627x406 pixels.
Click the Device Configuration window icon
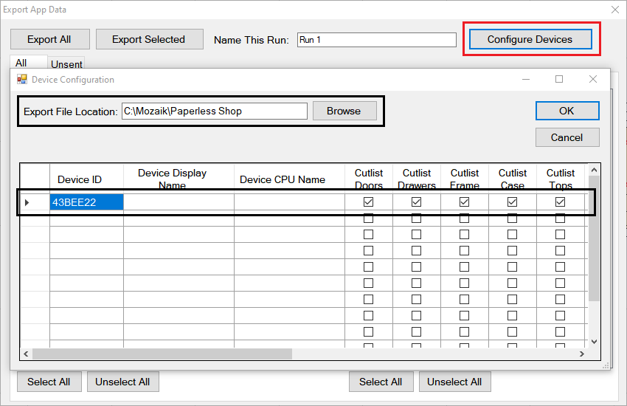21,79
